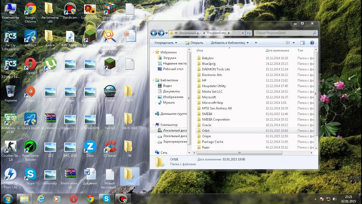The image size is (362, 204).
Task: Click the horizontal scrollbar thumb in file list
Action: pyautogui.click(x=239, y=153)
